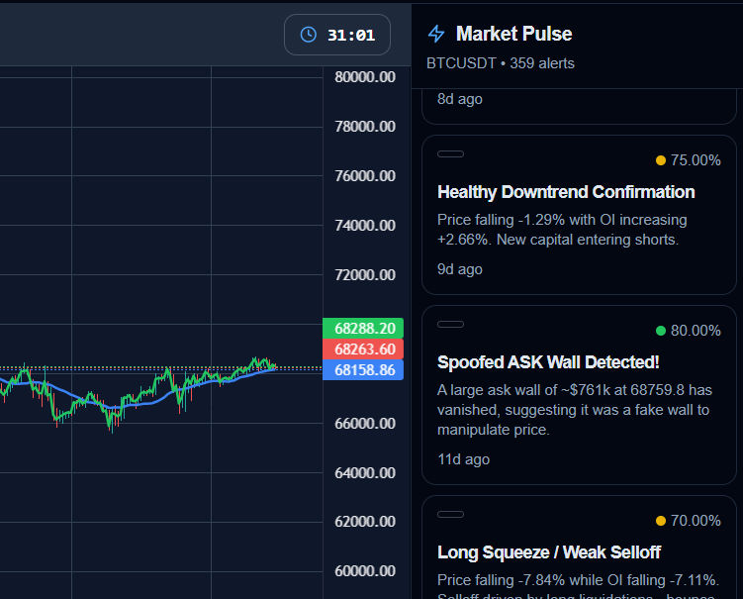Click the Price falling -7.84% description

pyautogui.click(x=578, y=587)
